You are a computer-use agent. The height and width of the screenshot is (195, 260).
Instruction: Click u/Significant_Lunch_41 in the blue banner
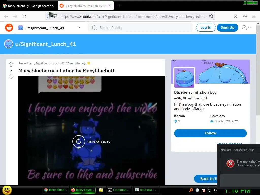[x=46, y=44]
